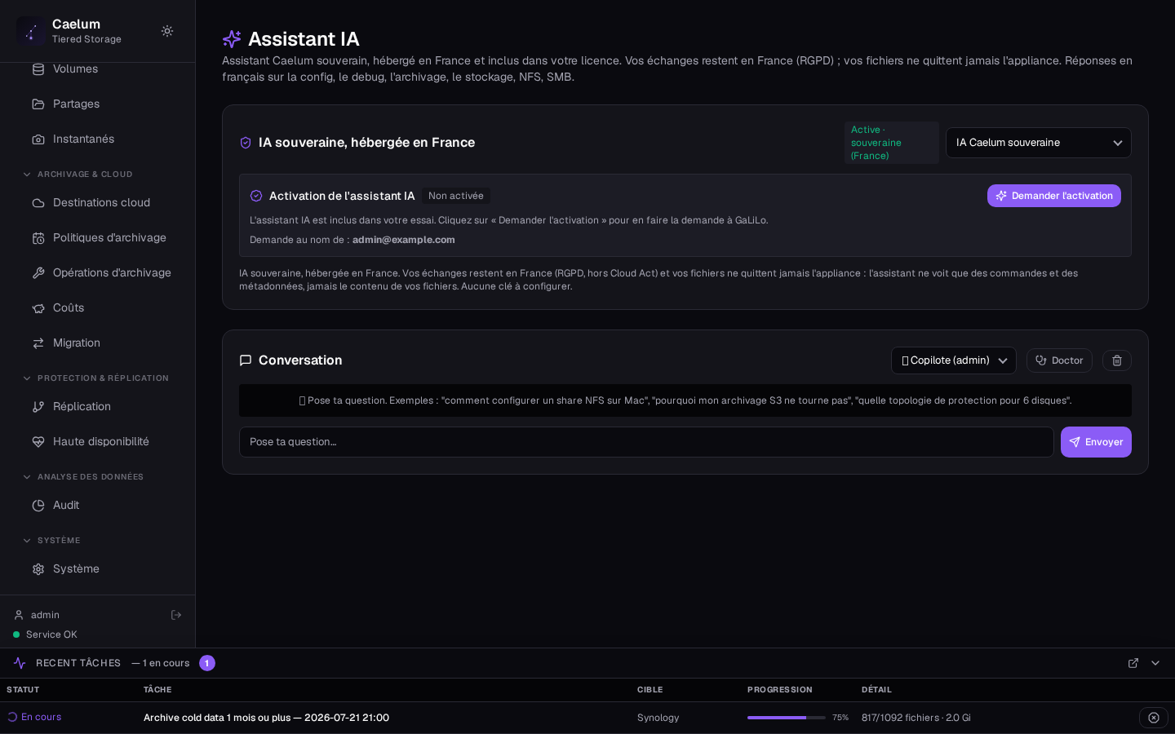Click the 'Service OK' status indicator
This screenshot has width=1175, height=734.
tap(45, 635)
